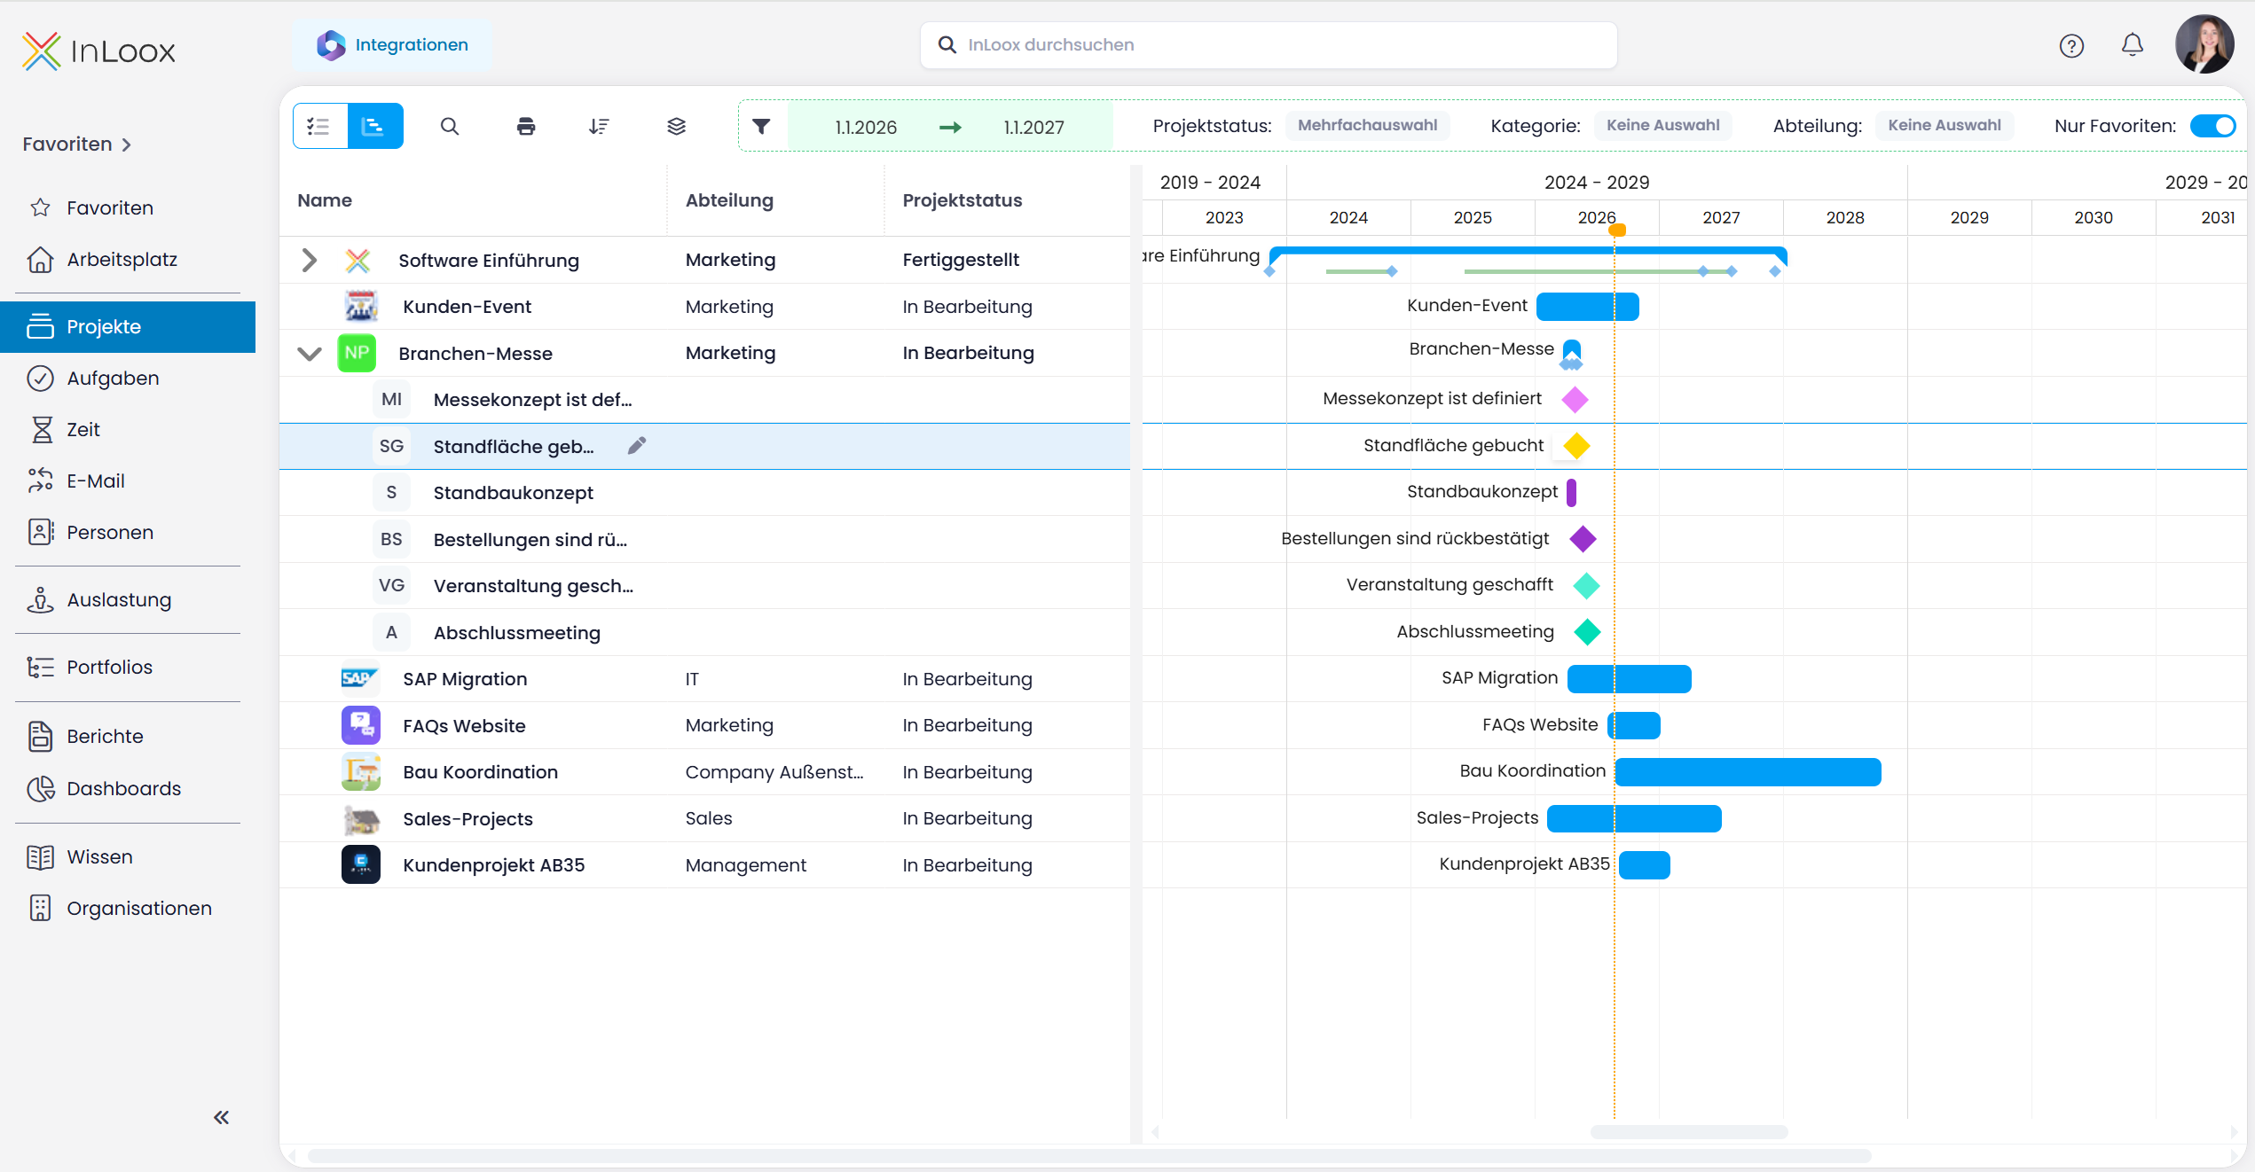Click the FAQs Website project icon
Viewport: 2255px width, 1172px height.
[361, 725]
